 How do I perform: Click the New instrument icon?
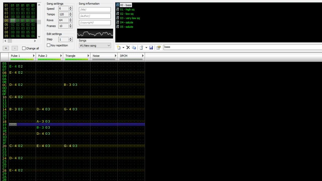119,48
